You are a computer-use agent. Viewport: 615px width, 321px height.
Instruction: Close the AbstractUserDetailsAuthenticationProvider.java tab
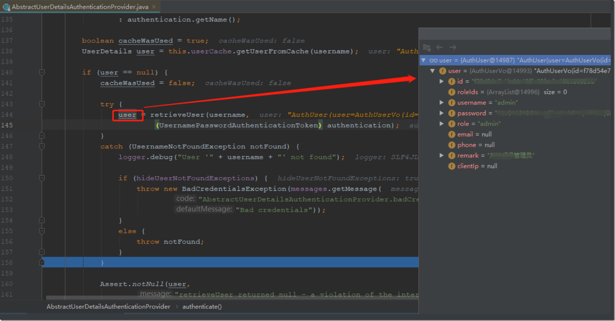coord(154,7)
